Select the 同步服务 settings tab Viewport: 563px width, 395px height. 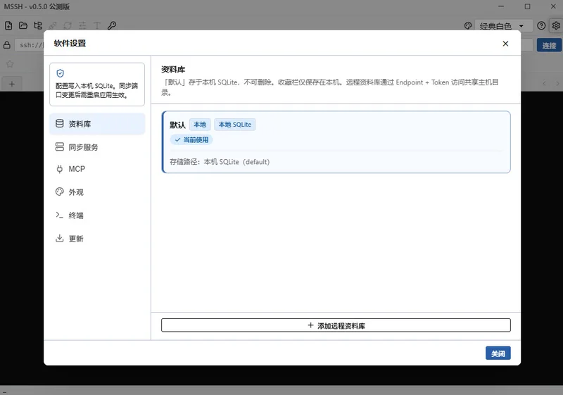click(x=97, y=147)
